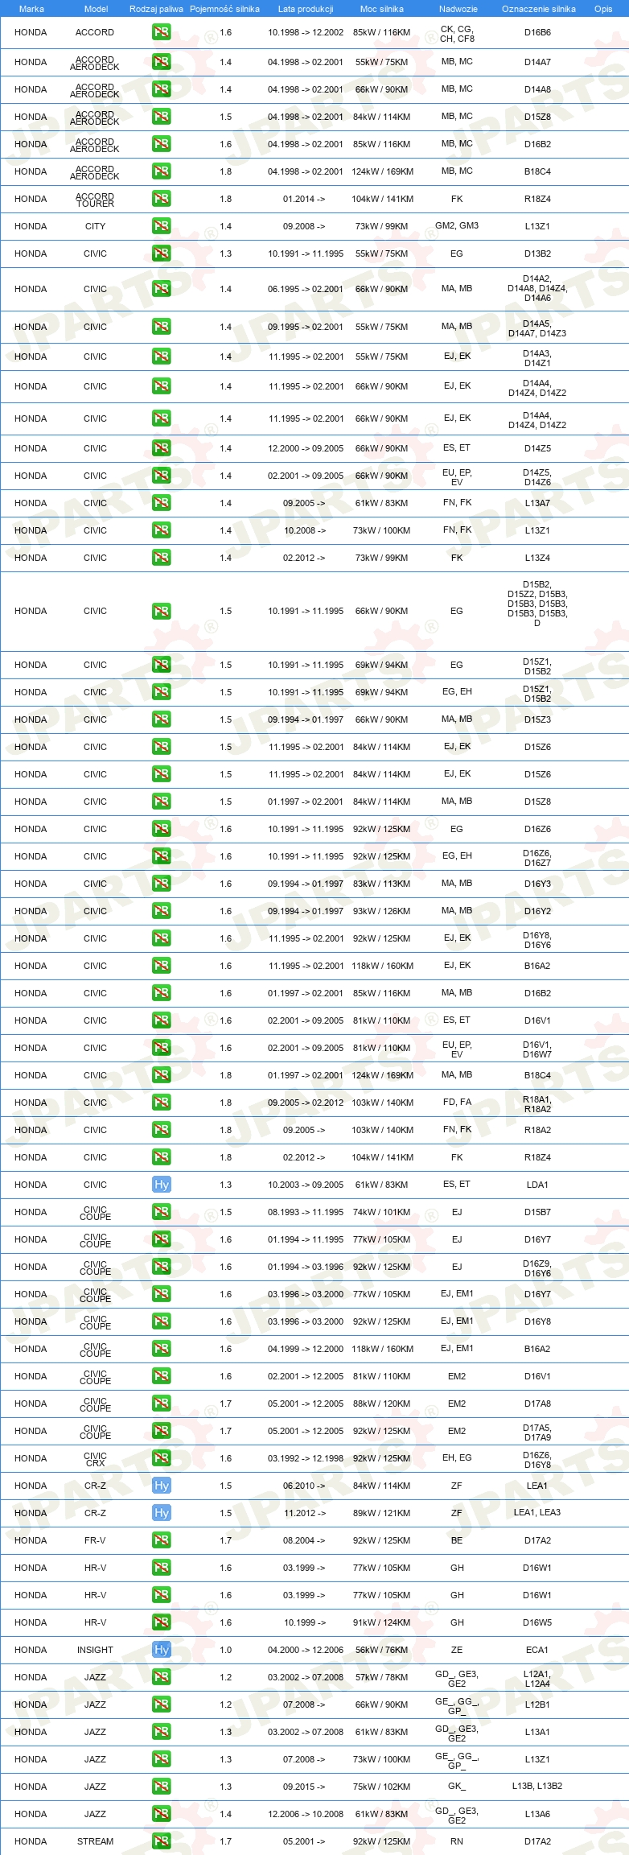The height and width of the screenshot is (1855, 629).
Task: Click the Nadwozie column header
Action: 458,9
